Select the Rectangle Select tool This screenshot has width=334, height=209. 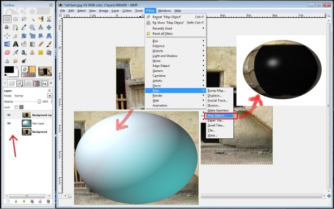pyautogui.click(x=7, y=19)
